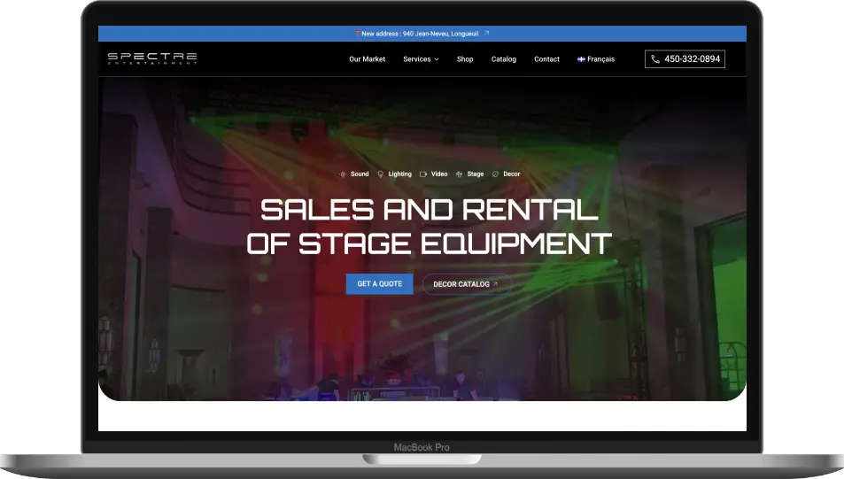Open the Catalog menu item
Screen dimensions: 844x479
pos(504,59)
